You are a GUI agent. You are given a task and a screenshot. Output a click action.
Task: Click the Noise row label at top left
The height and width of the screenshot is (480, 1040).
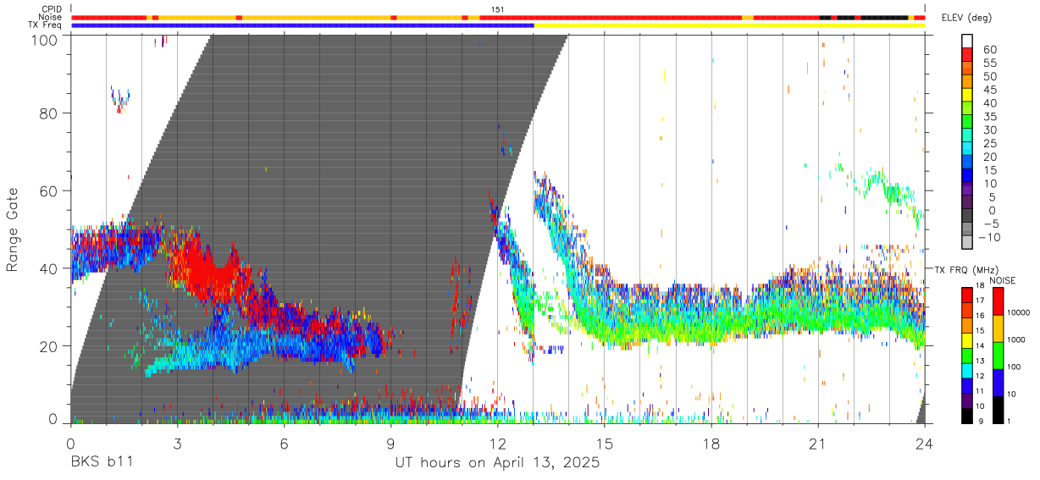[x=50, y=17]
